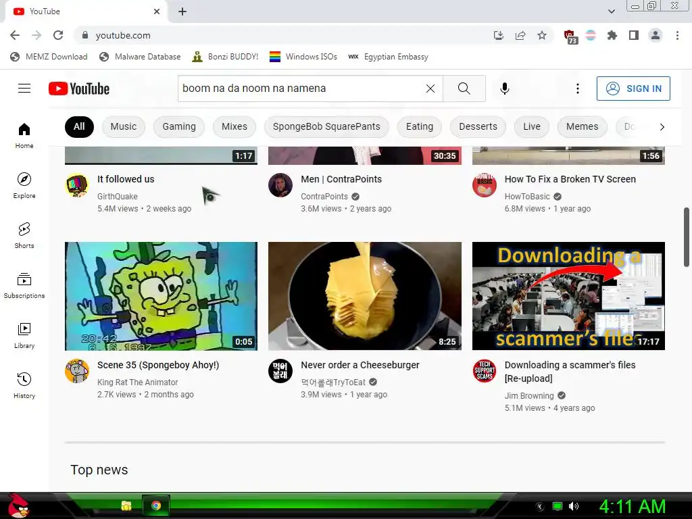The width and height of the screenshot is (692, 519).
Task: Toggle the browser side panel icon
Action: click(634, 35)
